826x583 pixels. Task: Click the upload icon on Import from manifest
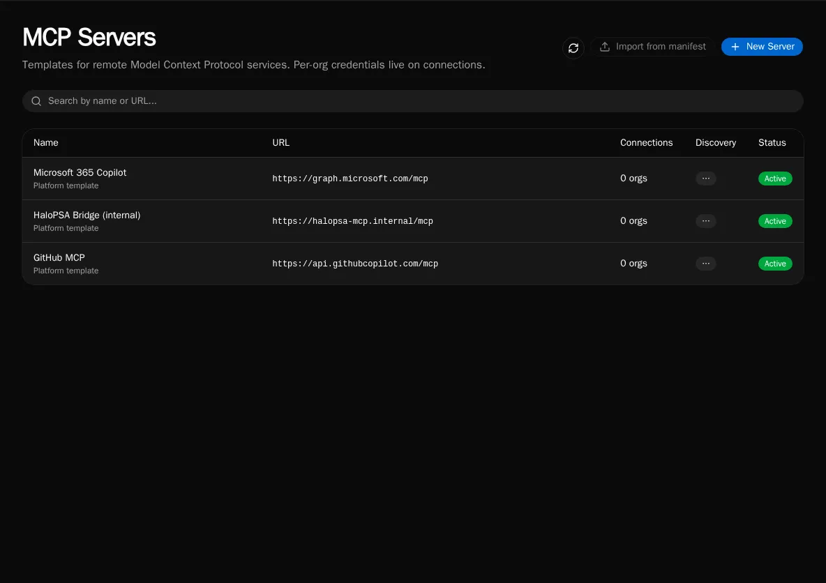[x=605, y=46]
